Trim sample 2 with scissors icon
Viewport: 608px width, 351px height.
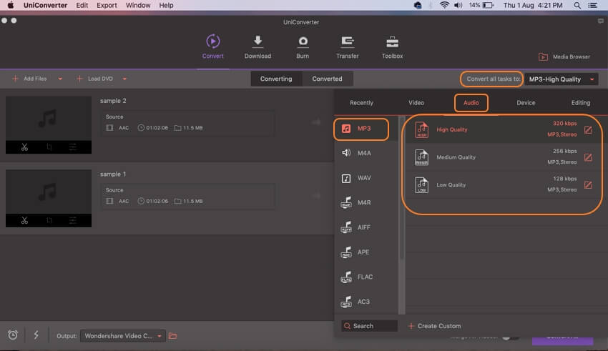click(x=24, y=147)
